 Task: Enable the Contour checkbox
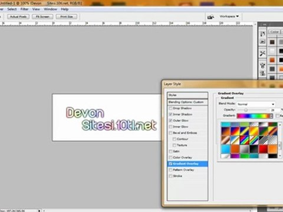[x=174, y=139]
